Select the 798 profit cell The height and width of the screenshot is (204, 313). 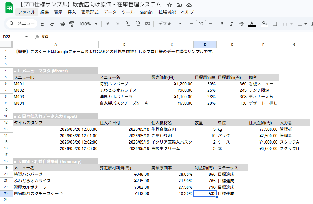[205, 187]
